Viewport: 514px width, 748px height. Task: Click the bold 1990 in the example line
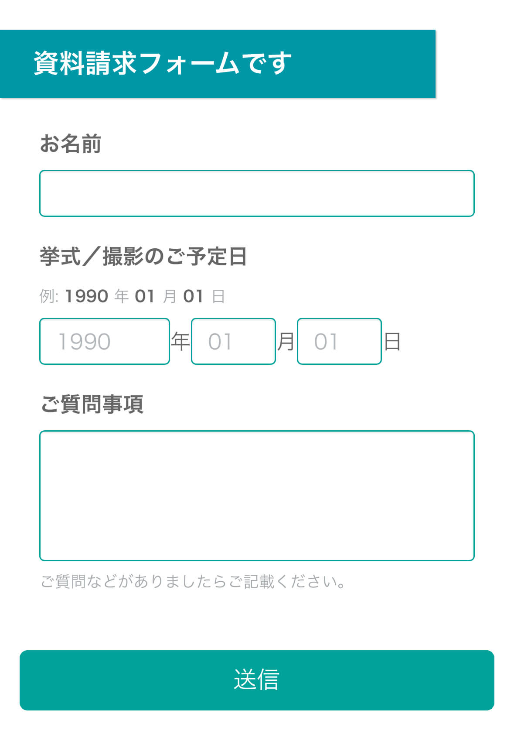[x=87, y=296]
